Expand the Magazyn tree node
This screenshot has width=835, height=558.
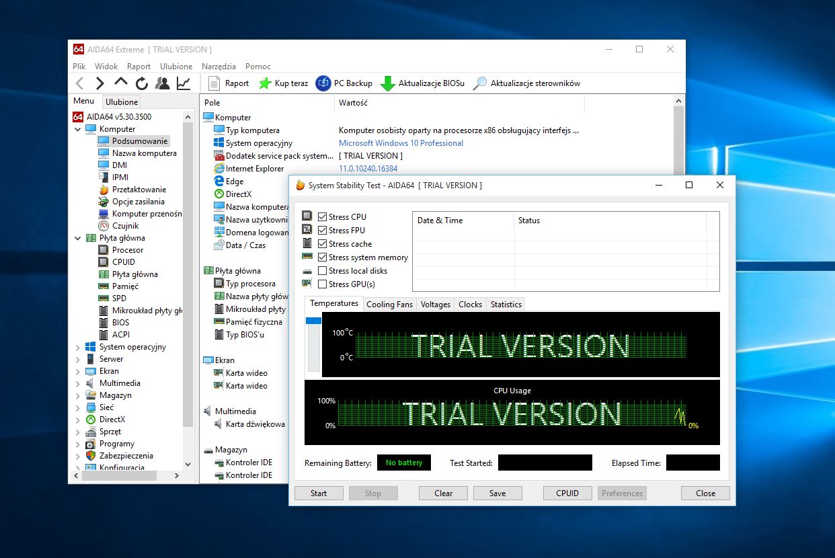[x=78, y=395]
